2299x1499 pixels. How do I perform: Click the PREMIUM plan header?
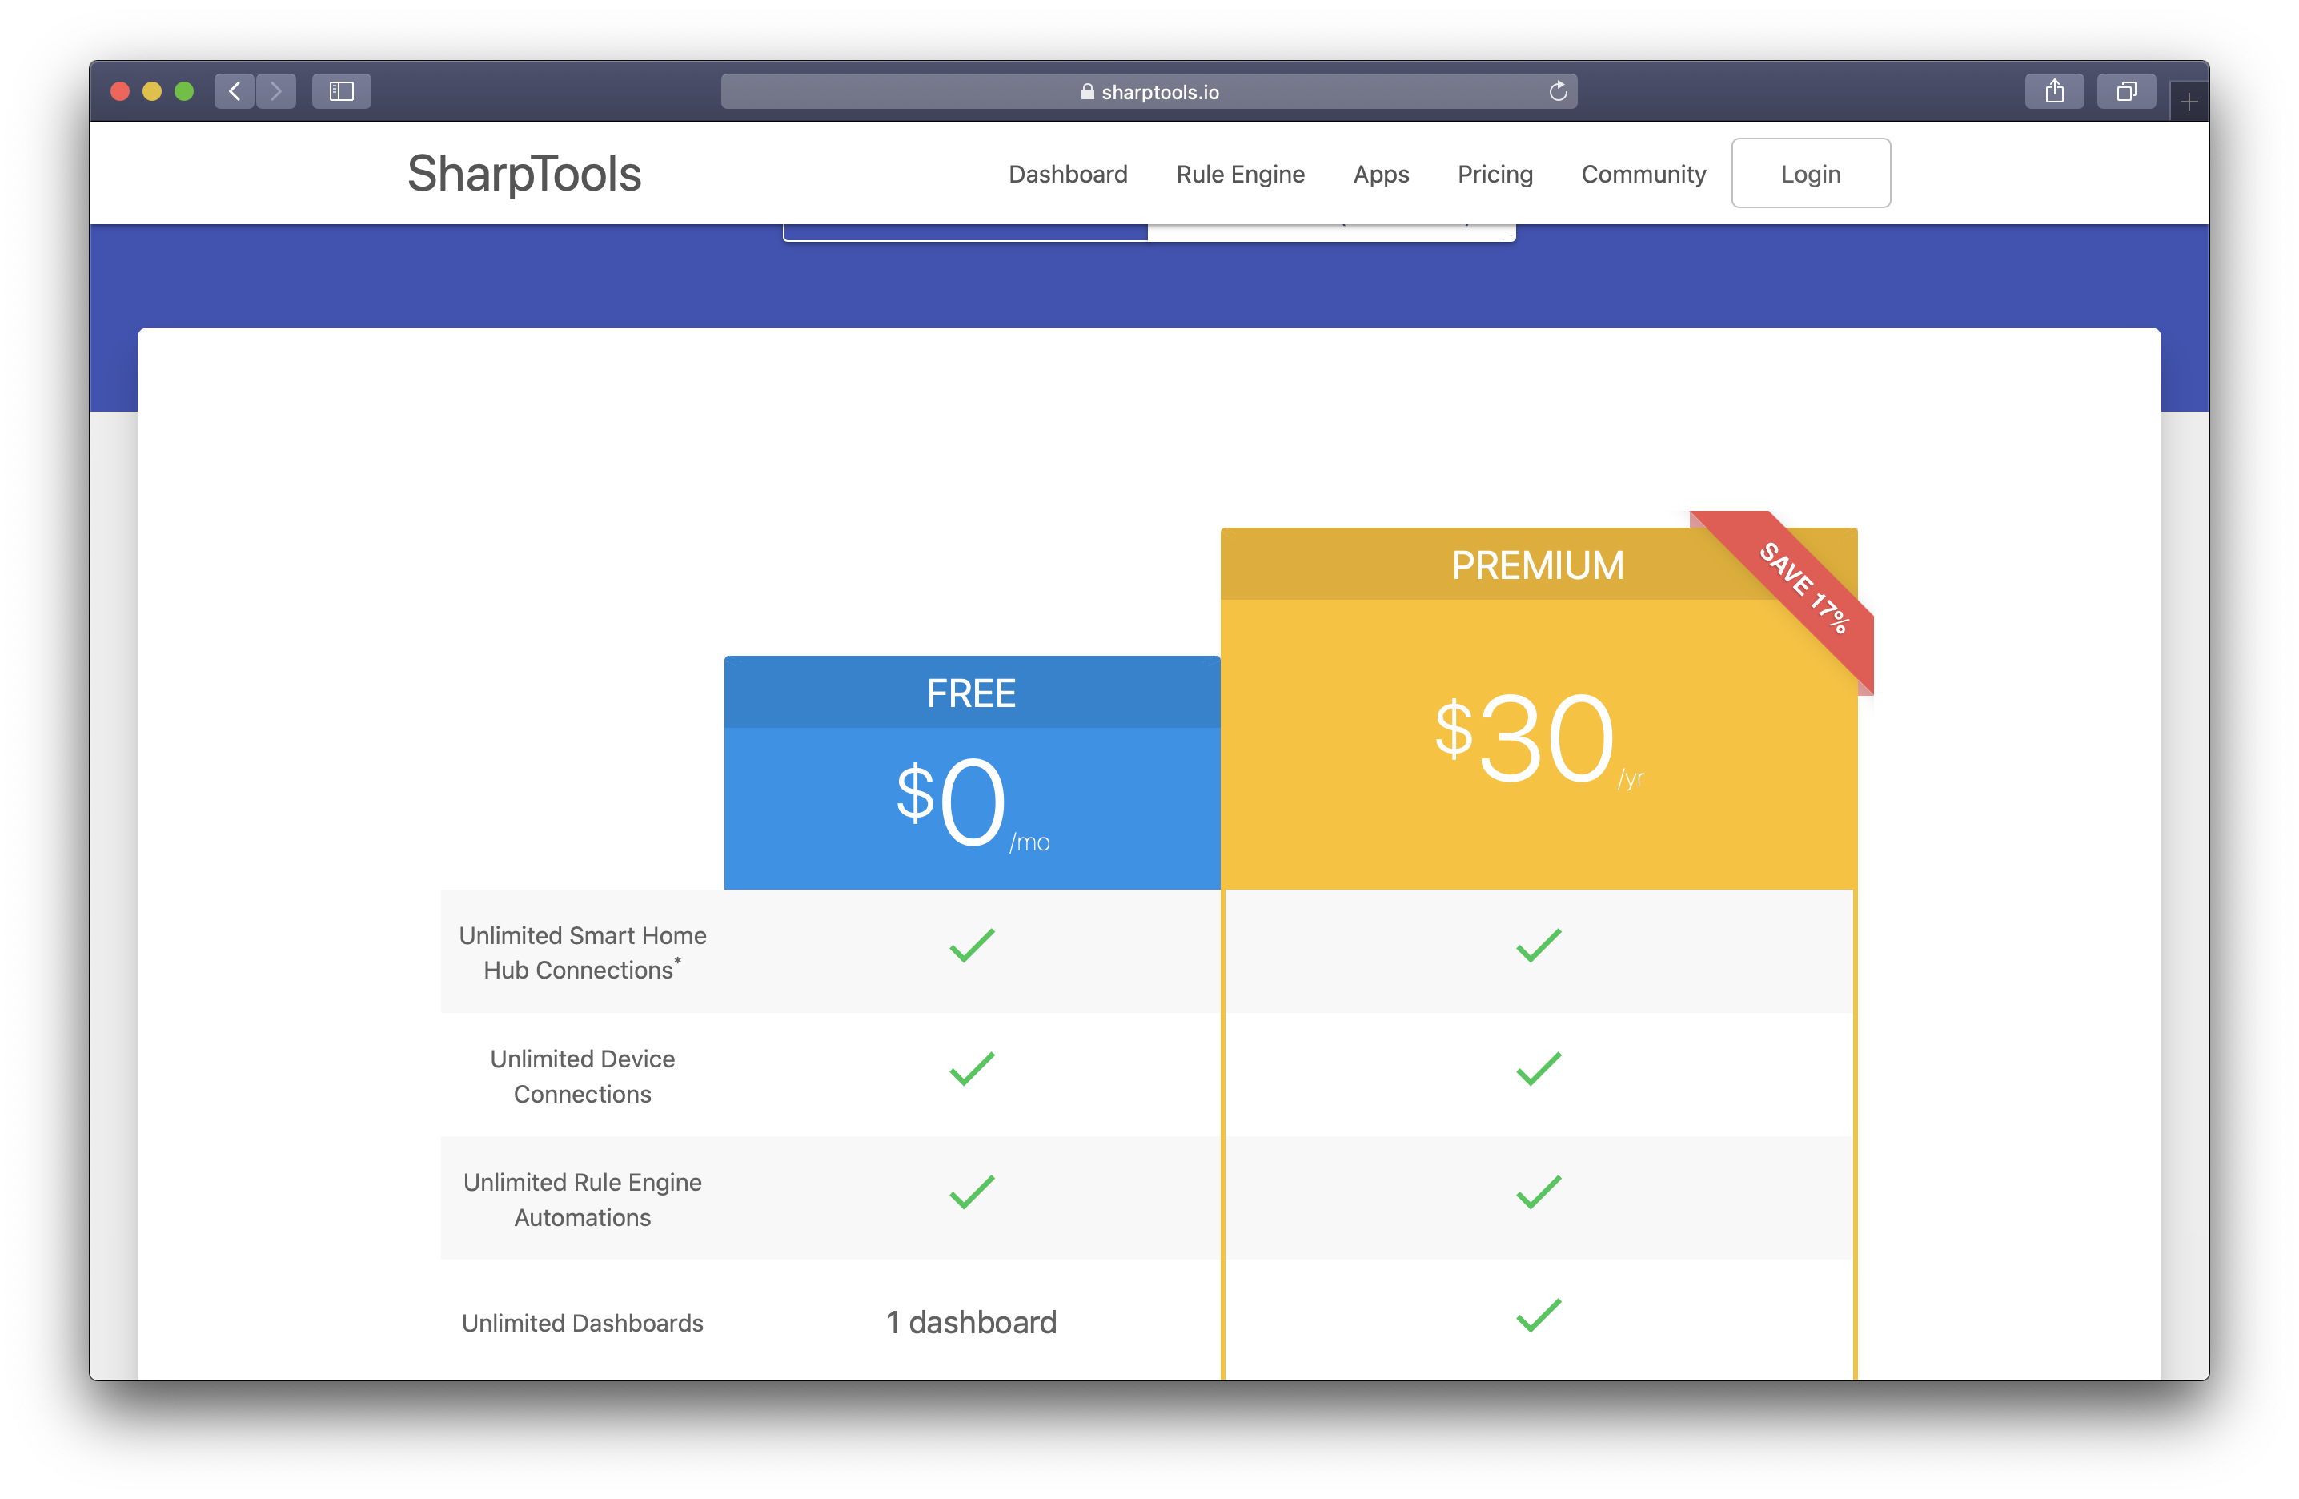[x=1537, y=565]
